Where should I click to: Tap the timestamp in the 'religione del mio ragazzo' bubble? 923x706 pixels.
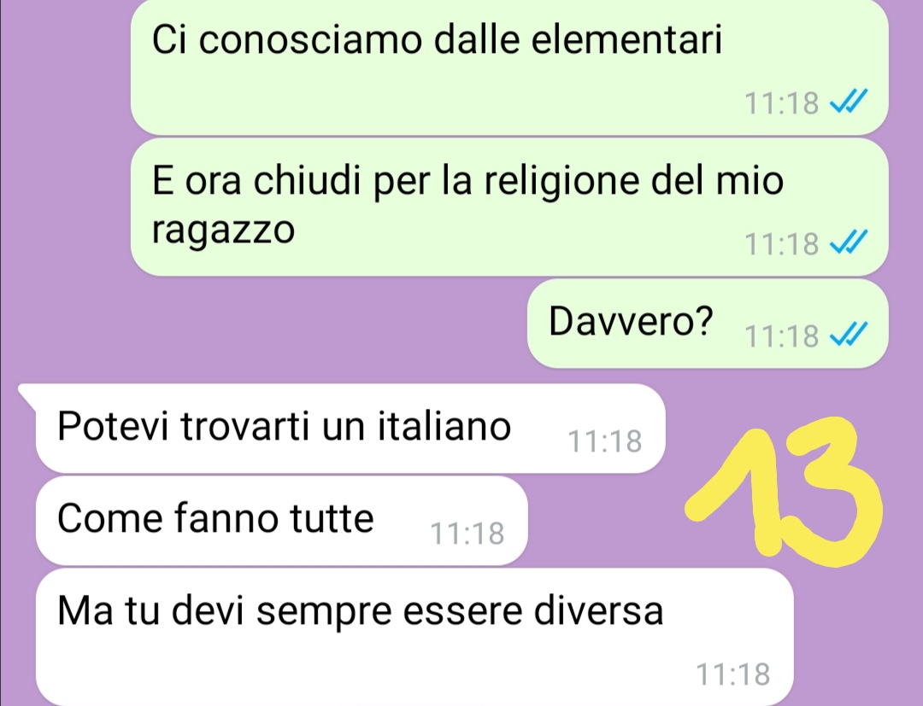[x=782, y=243]
